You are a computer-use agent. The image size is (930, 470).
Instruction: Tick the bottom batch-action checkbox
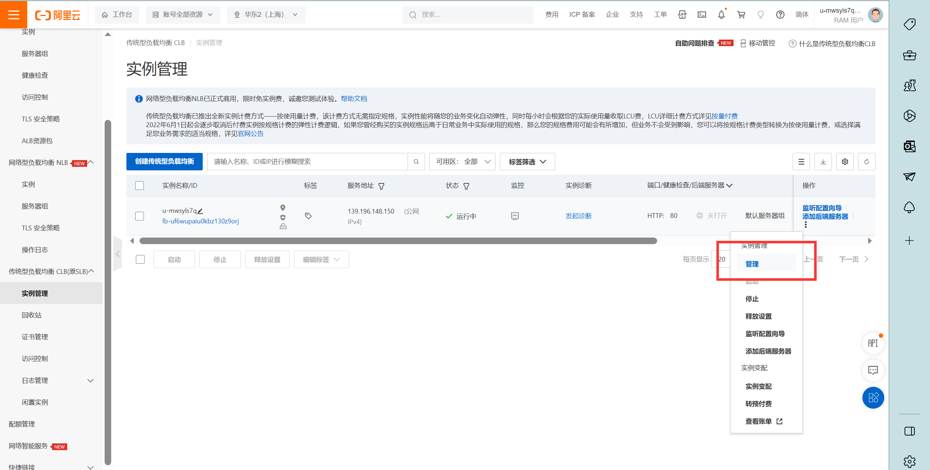[140, 259]
